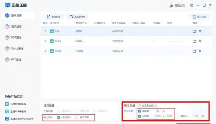
Task: Click the 旺旺仙贝 username
Action: coord(180,5)
